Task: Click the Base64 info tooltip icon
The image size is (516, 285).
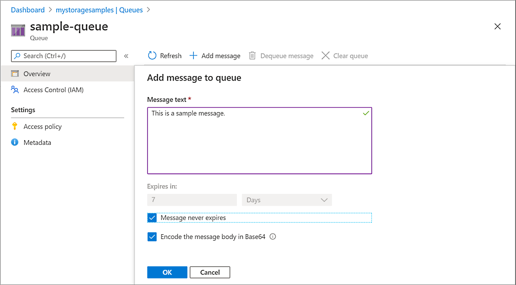Action: 272,236
